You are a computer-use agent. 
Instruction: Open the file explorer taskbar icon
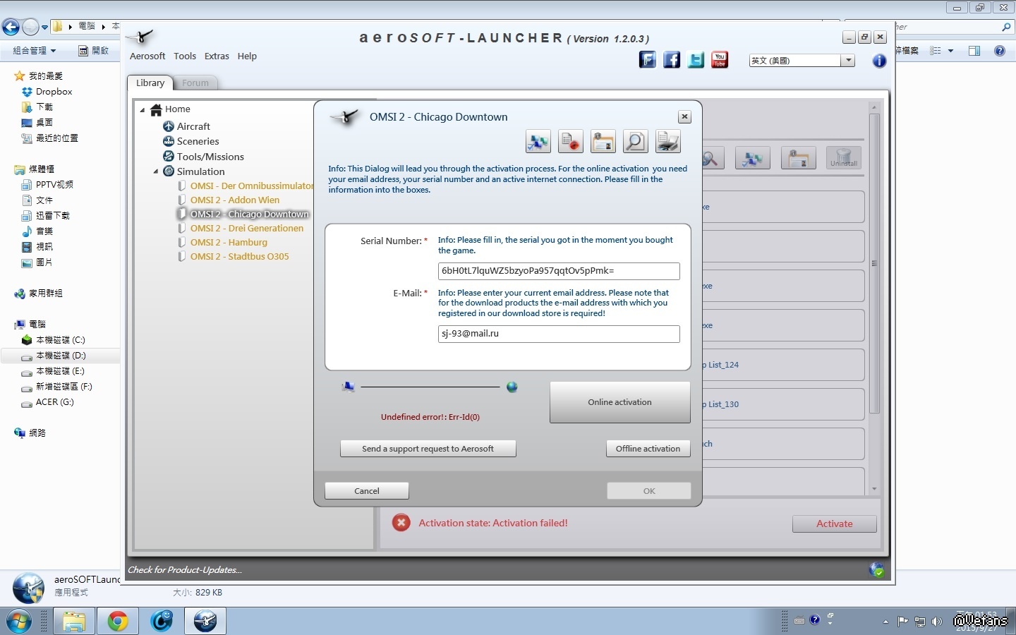click(x=74, y=621)
